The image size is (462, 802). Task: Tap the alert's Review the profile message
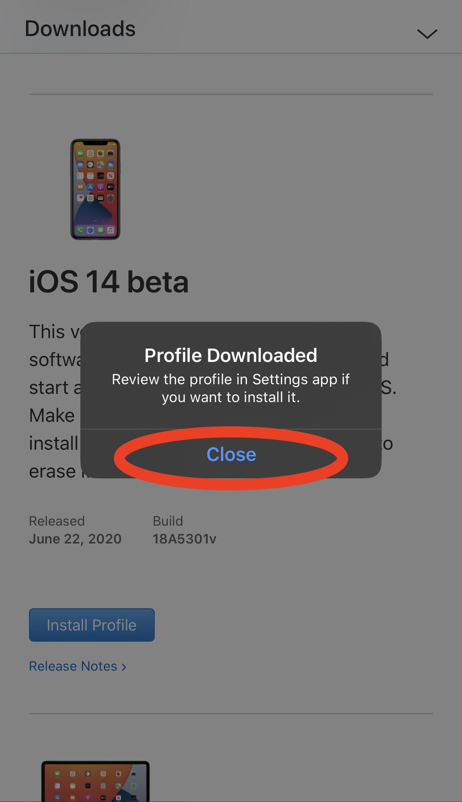click(231, 388)
